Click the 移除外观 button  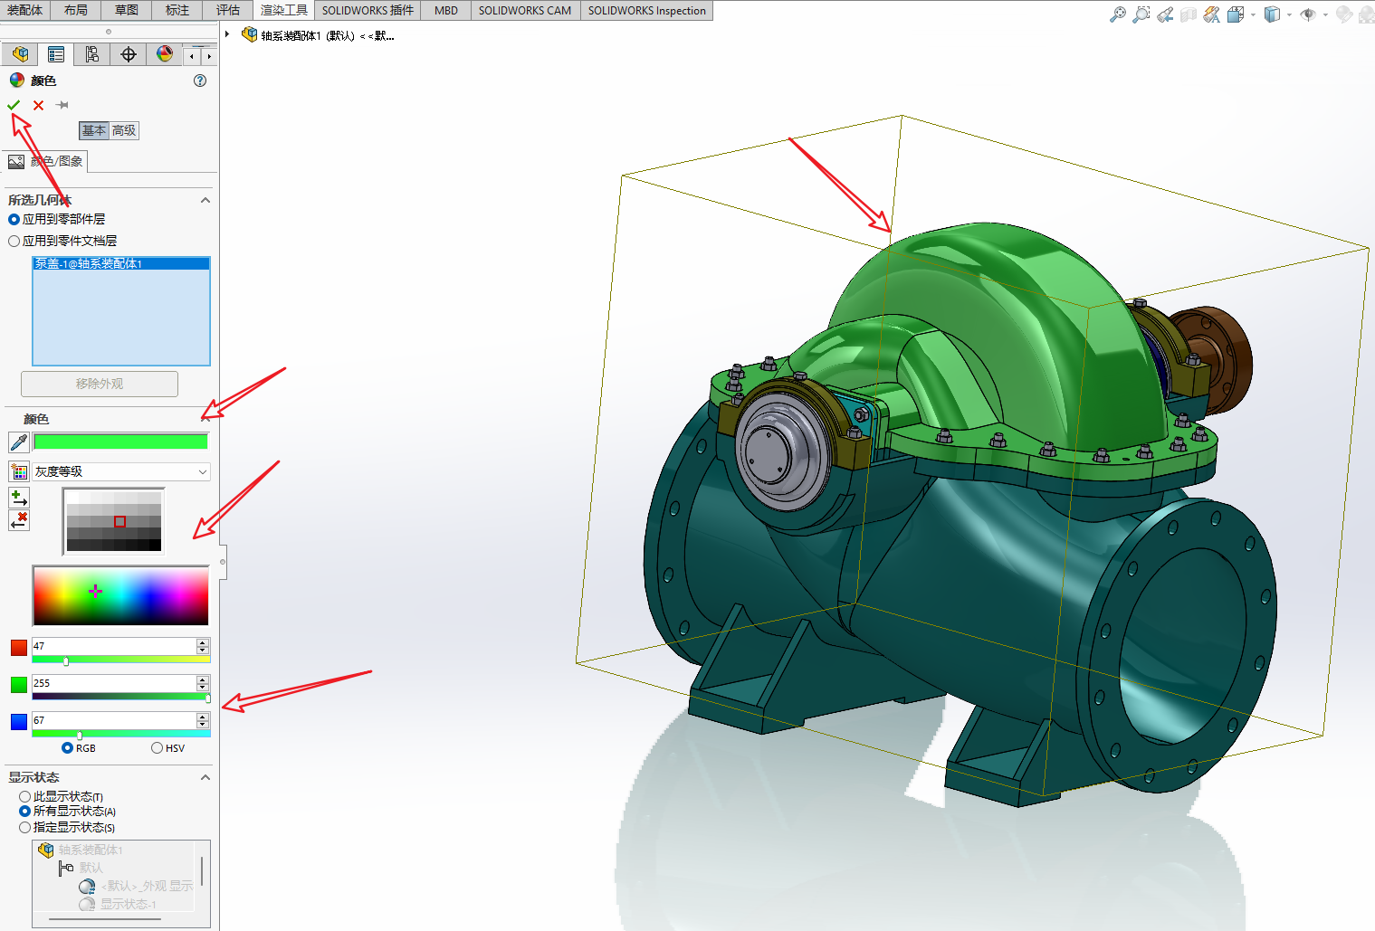[99, 384]
